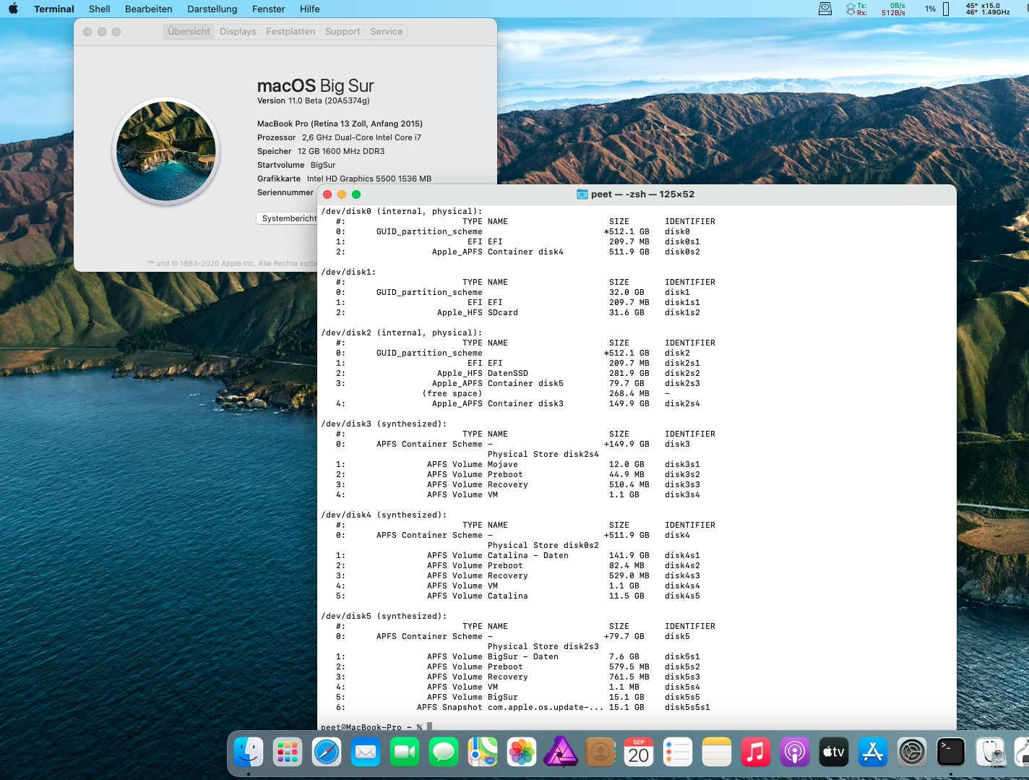This screenshot has width=1029, height=780.
Task: Open the Photos app from dock
Action: click(x=522, y=753)
